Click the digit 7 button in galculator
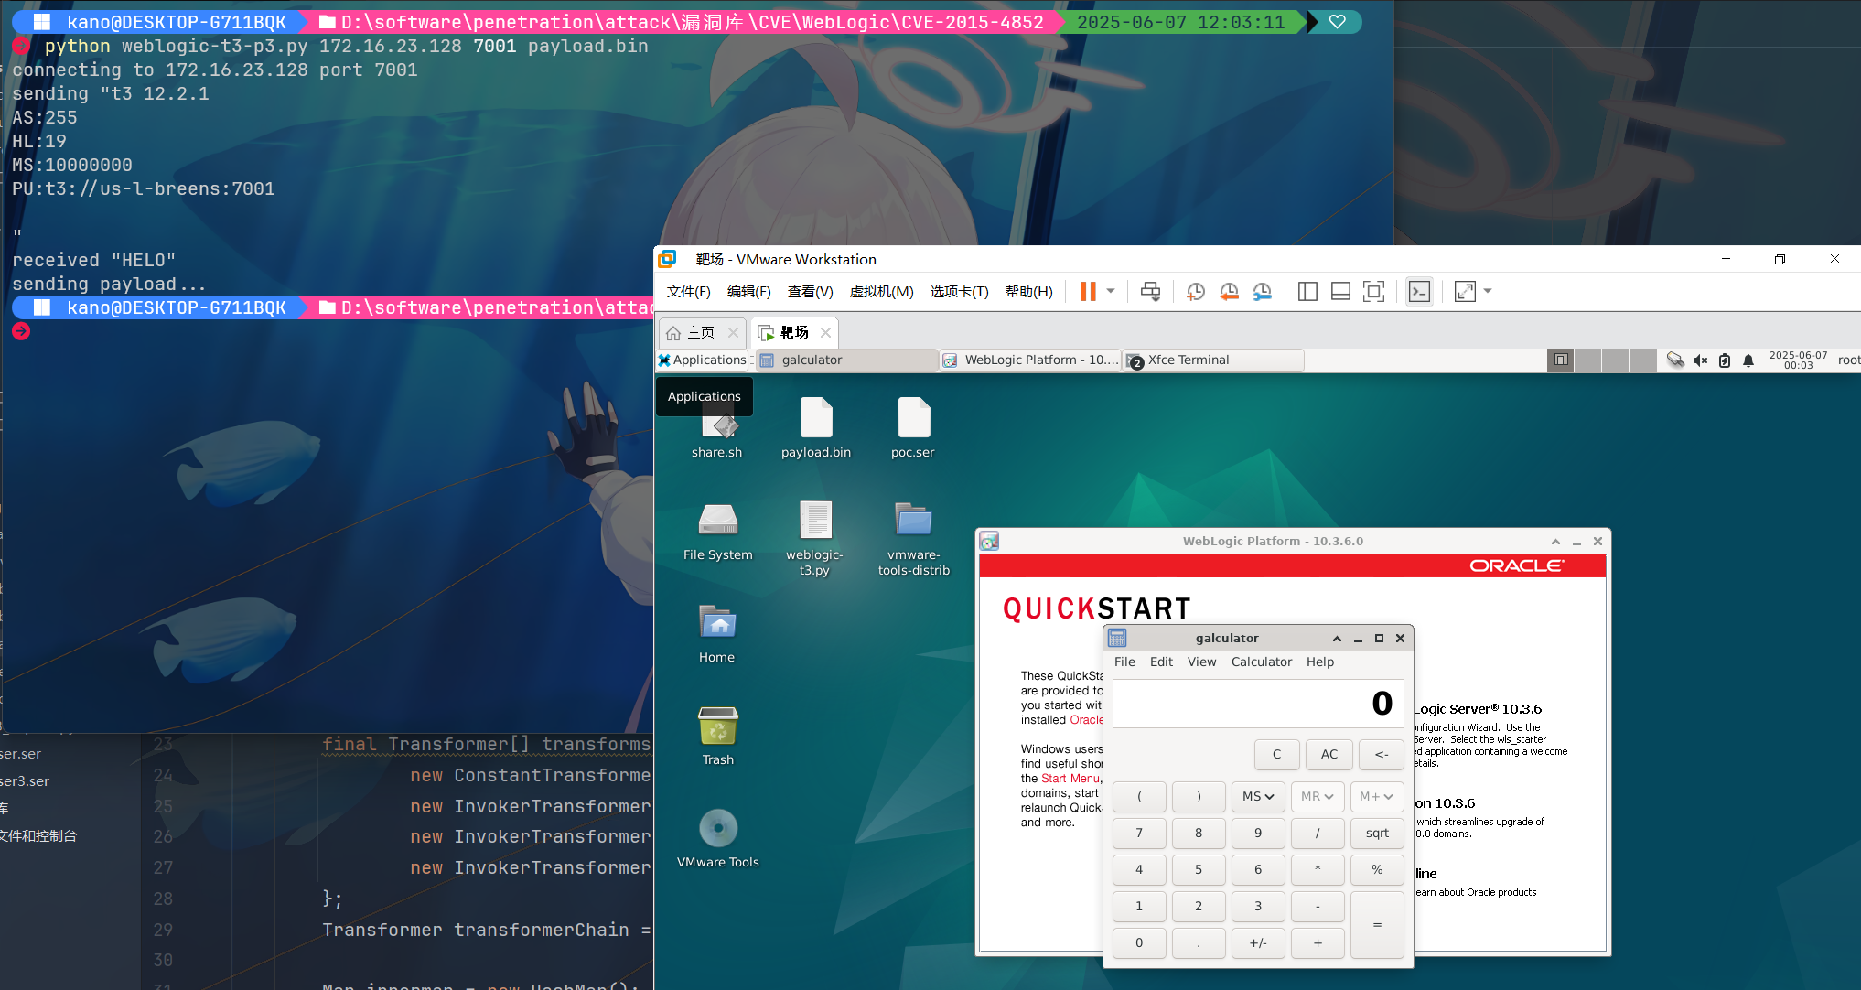This screenshot has height=990, width=1861. [x=1139, y=834]
